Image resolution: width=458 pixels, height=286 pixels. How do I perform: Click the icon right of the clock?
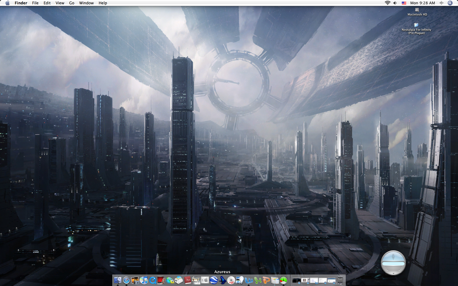pos(441,3)
